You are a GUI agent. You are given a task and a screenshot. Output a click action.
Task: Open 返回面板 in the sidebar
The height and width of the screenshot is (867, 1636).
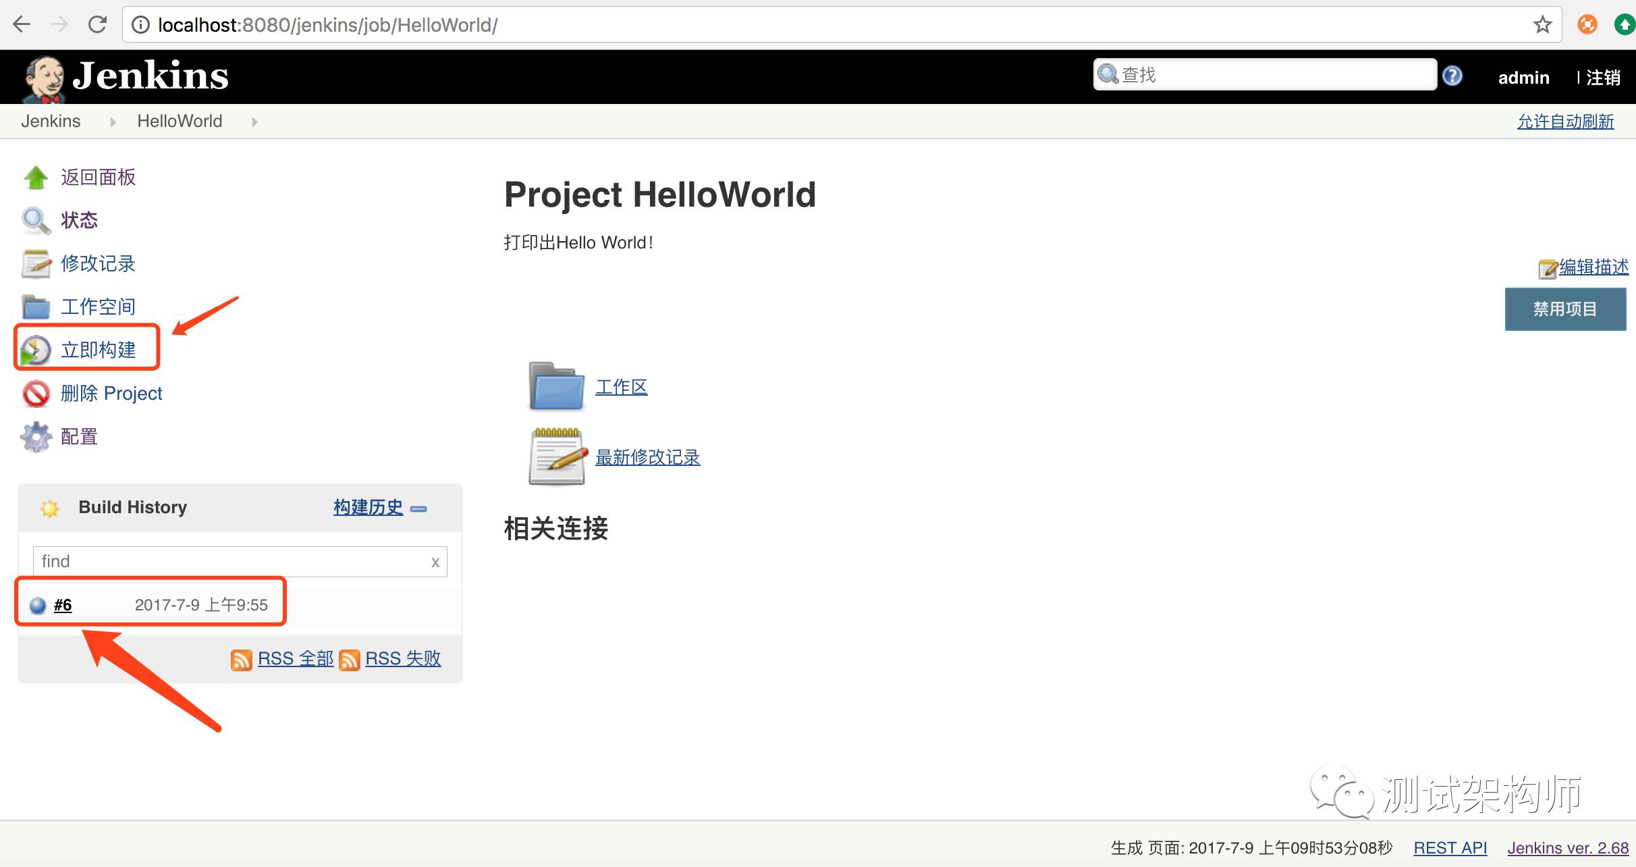coord(99,178)
